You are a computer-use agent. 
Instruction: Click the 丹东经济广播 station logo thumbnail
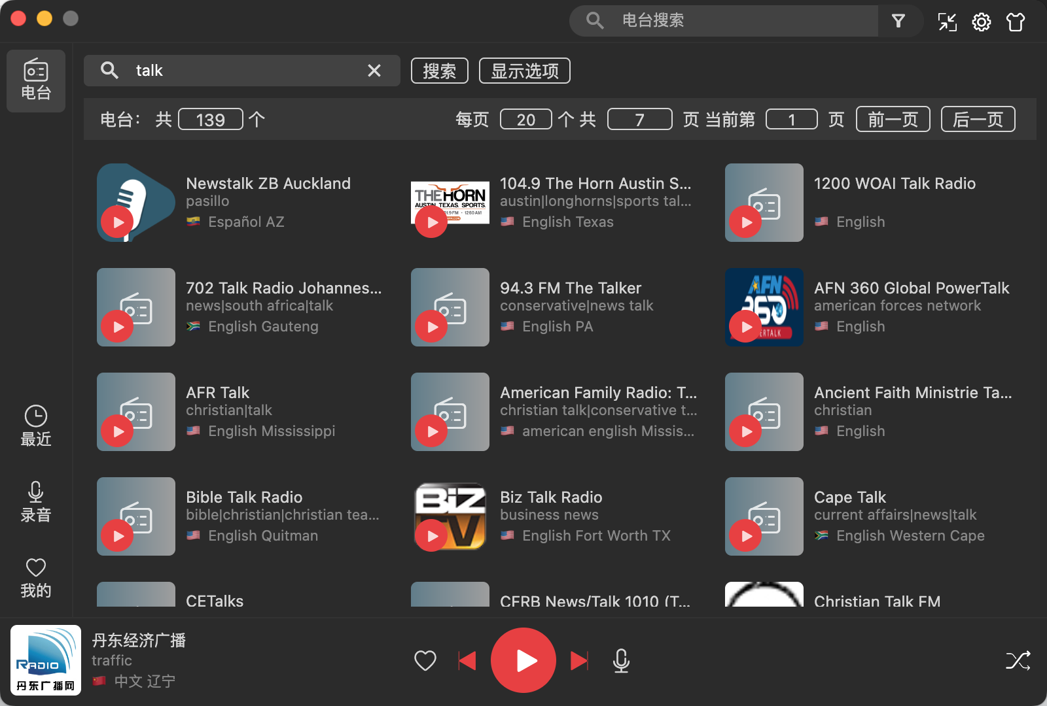click(46, 660)
